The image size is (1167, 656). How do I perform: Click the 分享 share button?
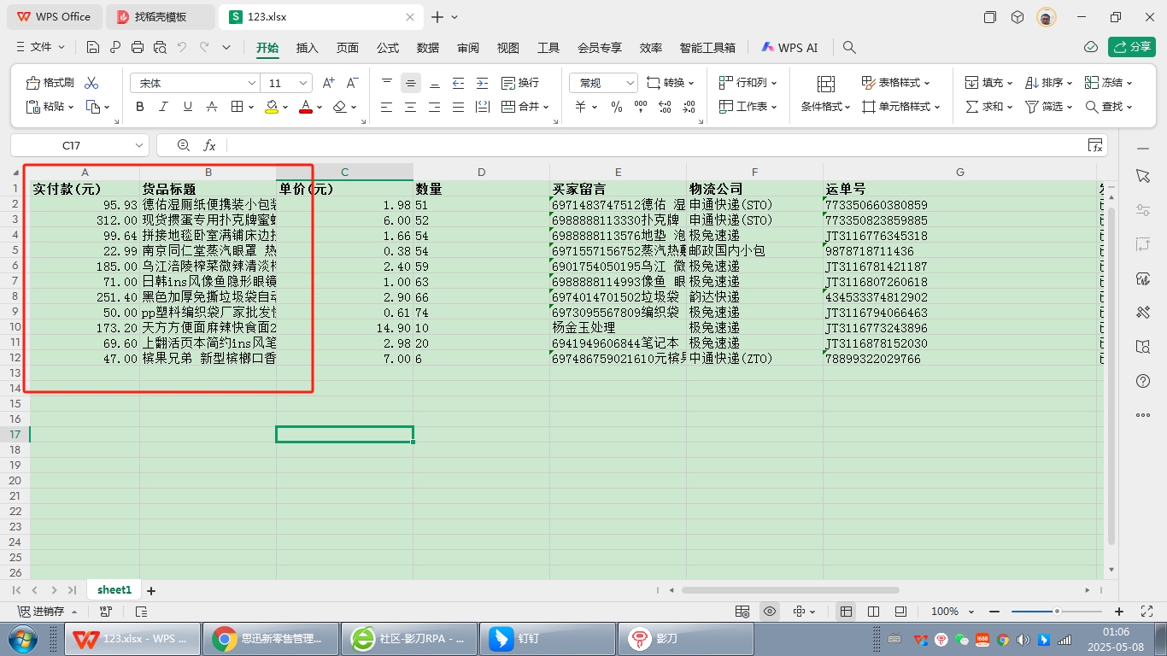(1132, 47)
